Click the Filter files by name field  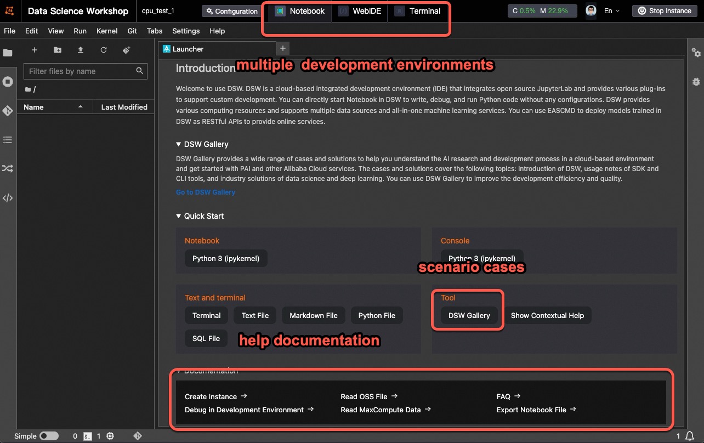point(86,71)
